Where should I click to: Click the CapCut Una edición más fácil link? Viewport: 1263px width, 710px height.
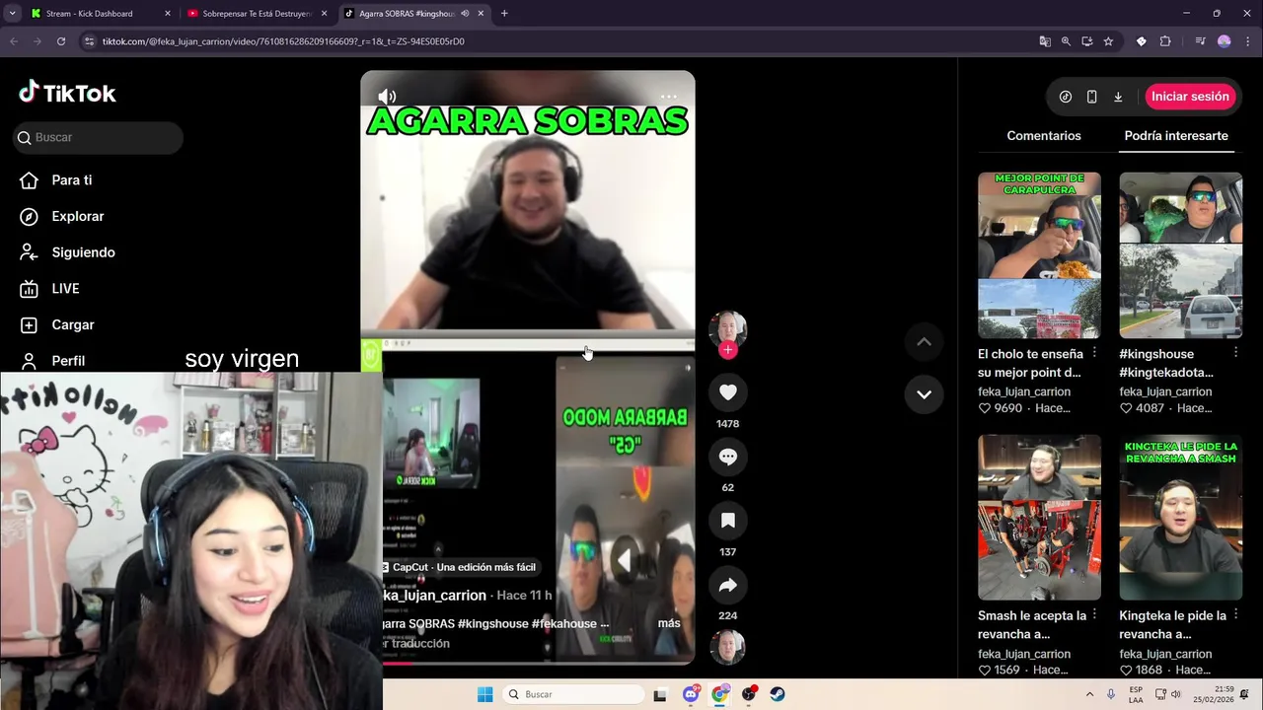459,567
